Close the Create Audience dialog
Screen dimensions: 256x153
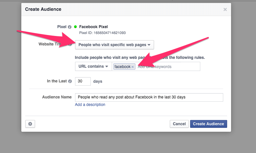[225, 9]
